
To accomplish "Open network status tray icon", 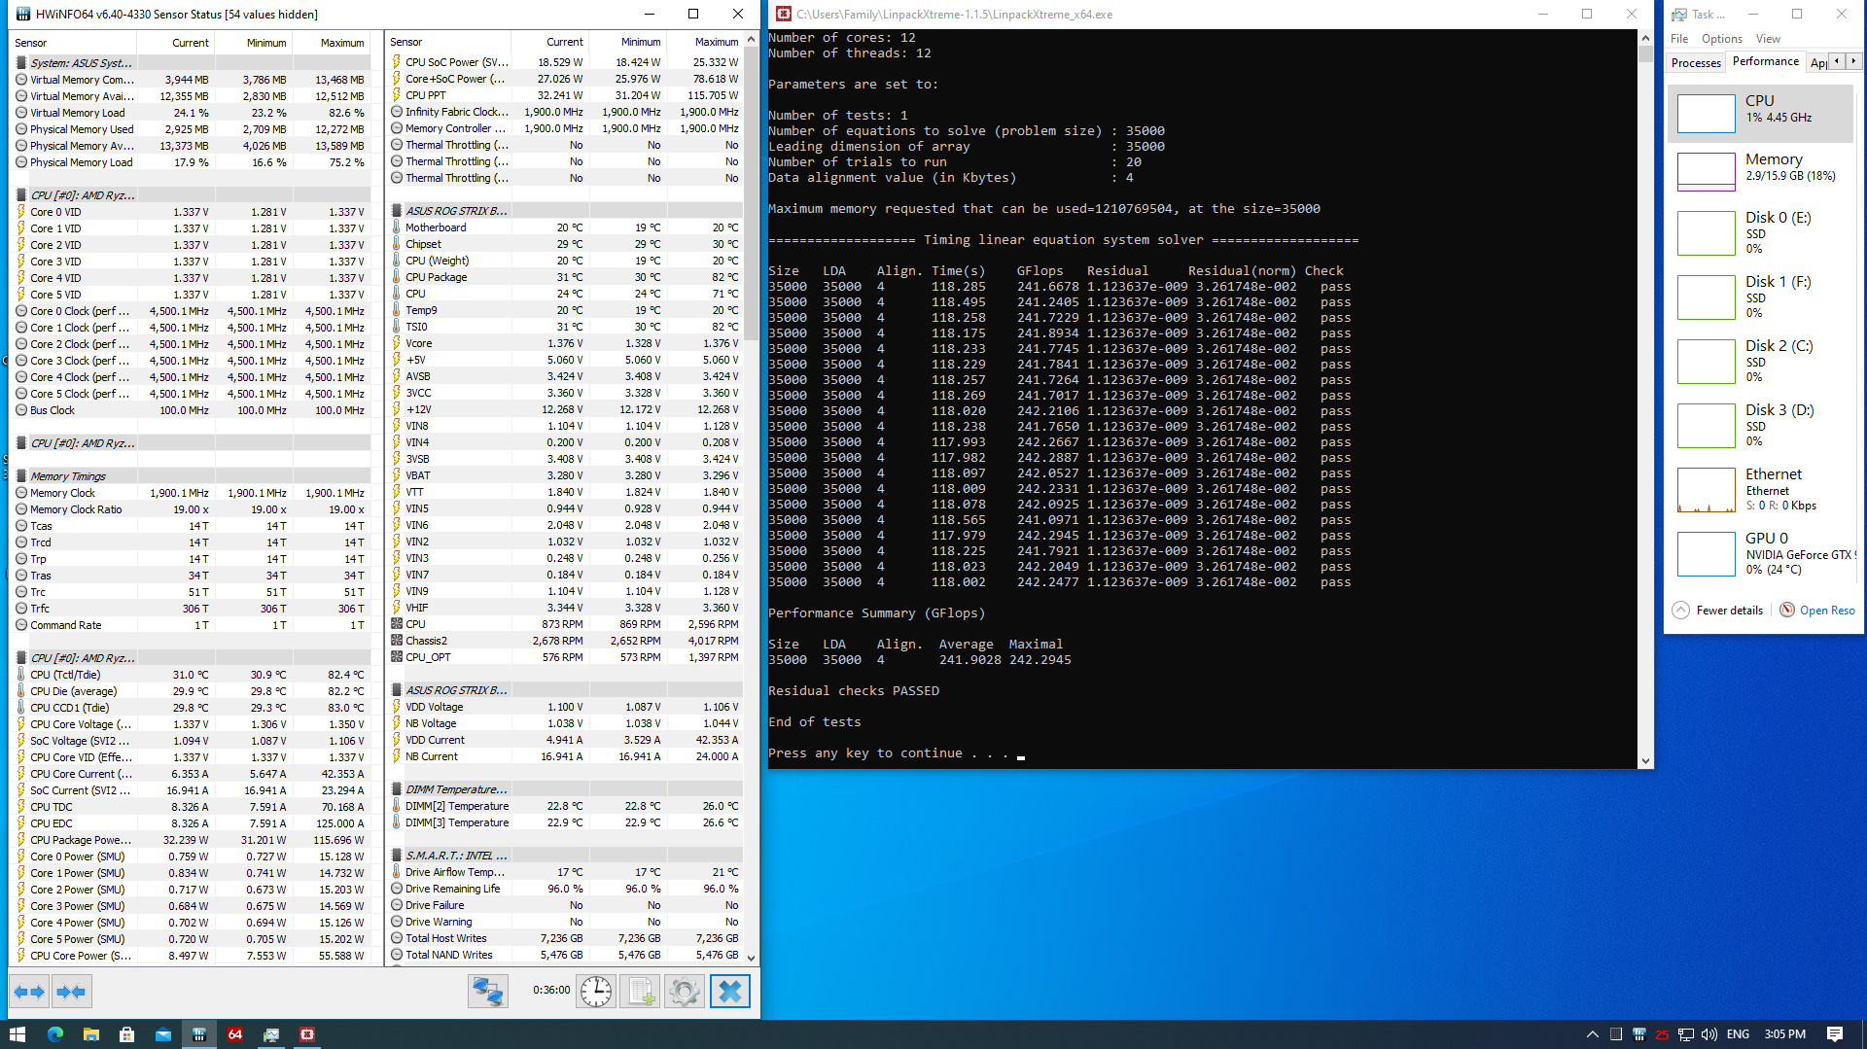I will [x=1685, y=1034].
